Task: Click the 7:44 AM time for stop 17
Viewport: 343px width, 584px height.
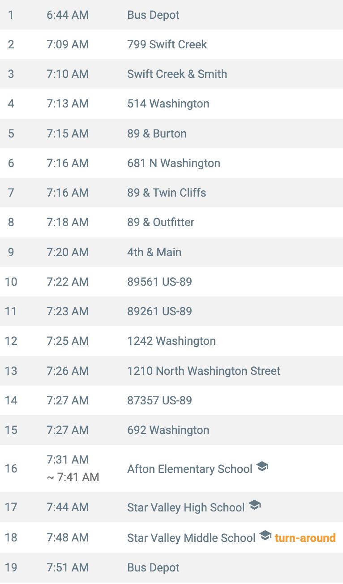Action: [x=68, y=507]
